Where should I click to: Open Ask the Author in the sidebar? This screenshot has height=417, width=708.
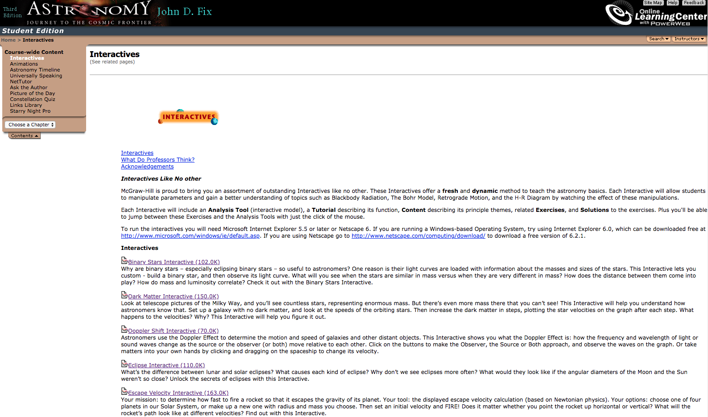pyautogui.click(x=29, y=87)
